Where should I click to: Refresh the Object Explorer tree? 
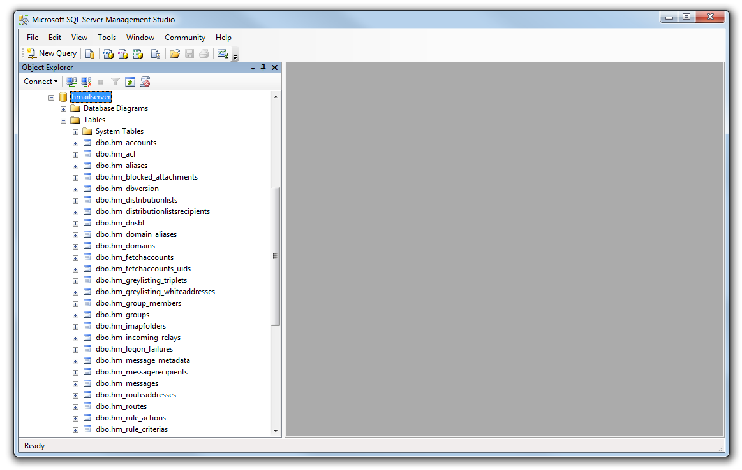130,82
